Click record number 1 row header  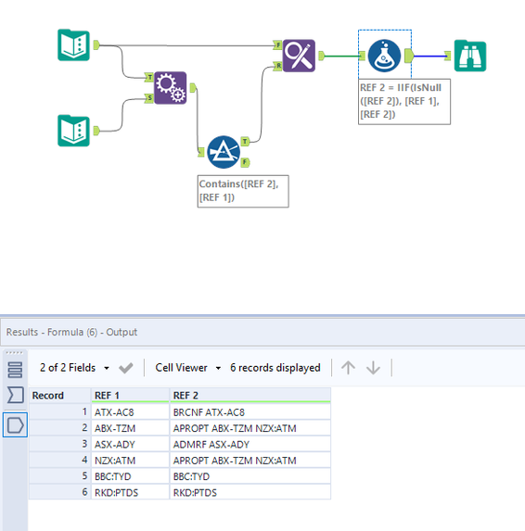[x=60, y=412]
